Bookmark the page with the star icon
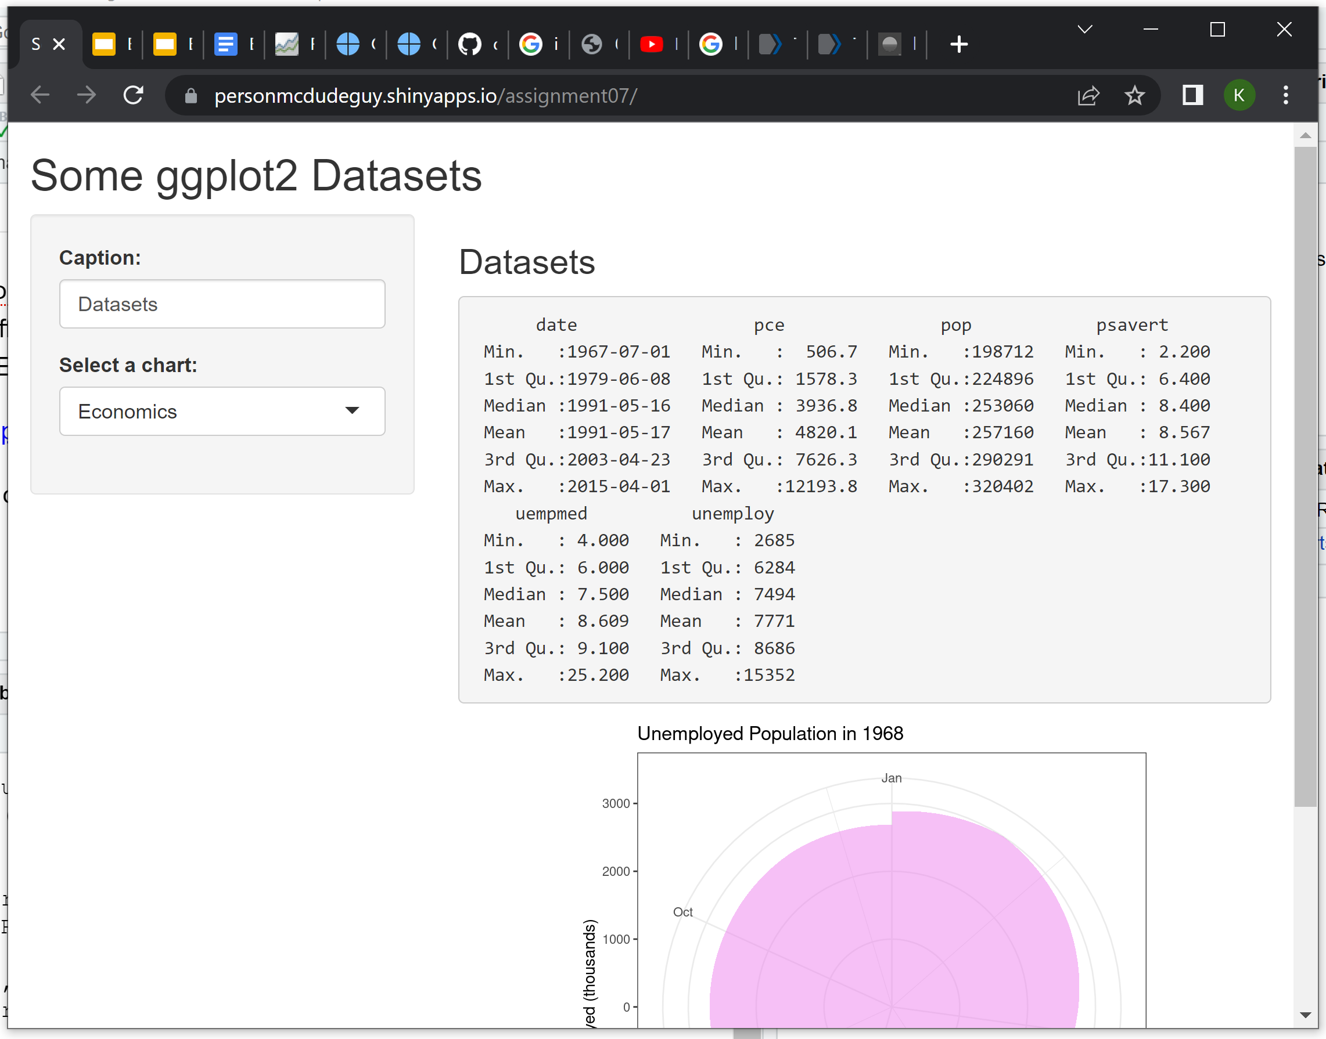1326x1039 pixels. coord(1134,96)
